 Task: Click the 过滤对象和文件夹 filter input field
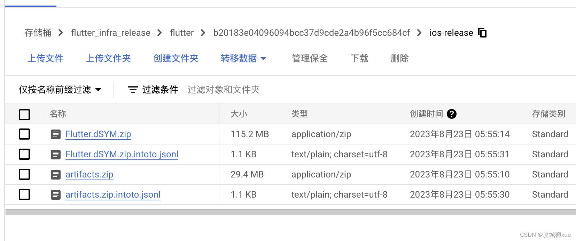[x=223, y=90]
